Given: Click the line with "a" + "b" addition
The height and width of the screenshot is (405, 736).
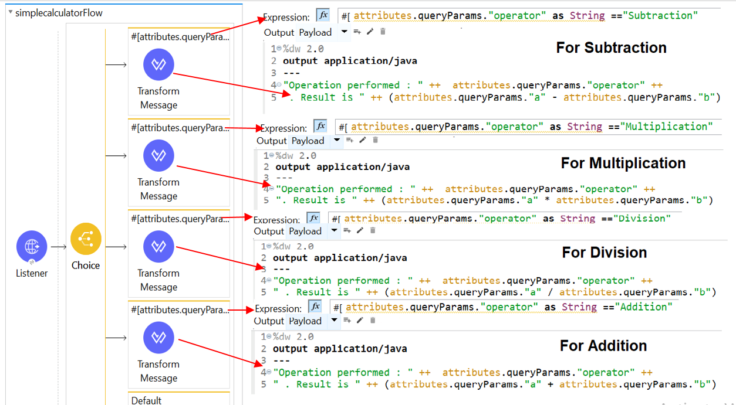Looking at the screenshot, I should point(494,384).
